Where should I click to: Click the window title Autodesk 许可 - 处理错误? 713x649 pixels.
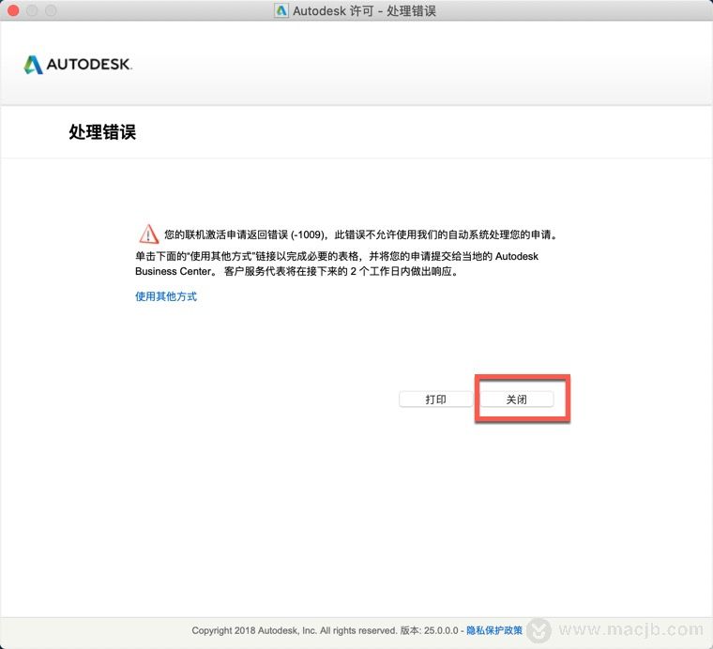pos(364,11)
